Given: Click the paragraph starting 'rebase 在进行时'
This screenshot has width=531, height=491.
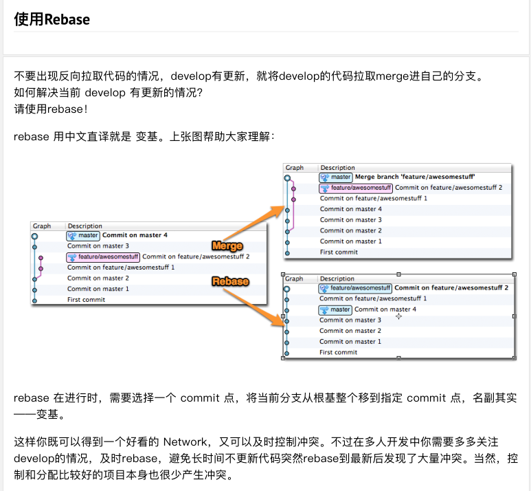Looking at the screenshot, I should 265,406.
